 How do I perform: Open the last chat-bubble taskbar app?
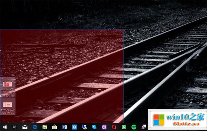click(144, 127)
